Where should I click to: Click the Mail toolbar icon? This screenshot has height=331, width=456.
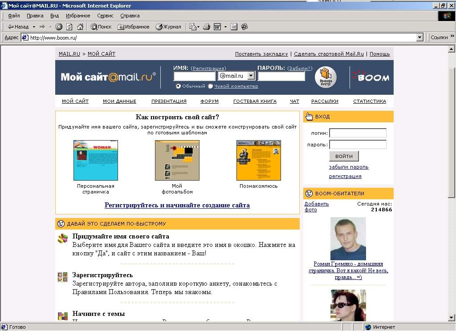(x=192, y=27)
